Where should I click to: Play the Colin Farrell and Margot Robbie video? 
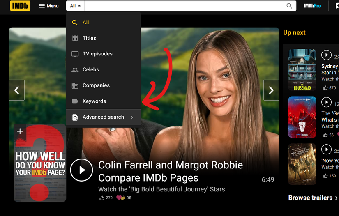pos(81,170)
